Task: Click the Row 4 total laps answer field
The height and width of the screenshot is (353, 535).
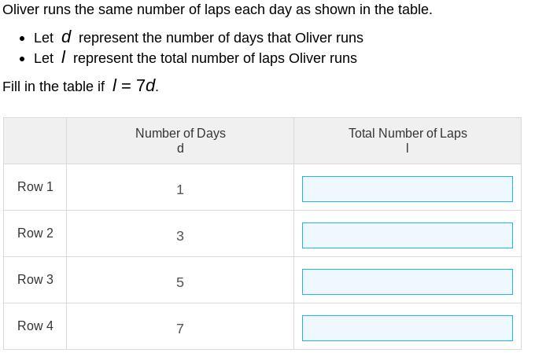Action: click(x=407, y=328)
